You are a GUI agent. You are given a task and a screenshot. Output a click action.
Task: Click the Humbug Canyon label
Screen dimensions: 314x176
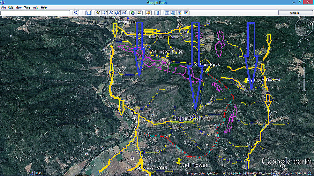[x=164, y=37]
